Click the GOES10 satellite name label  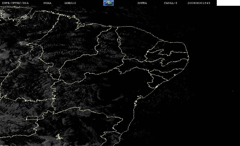click(x=70, y=3)
